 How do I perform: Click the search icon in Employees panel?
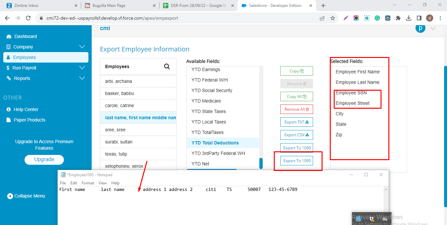tap(167, 66)
